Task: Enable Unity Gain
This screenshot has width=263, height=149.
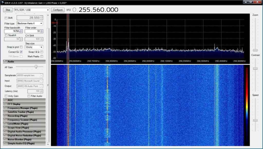Action: [x=6, y=96]
